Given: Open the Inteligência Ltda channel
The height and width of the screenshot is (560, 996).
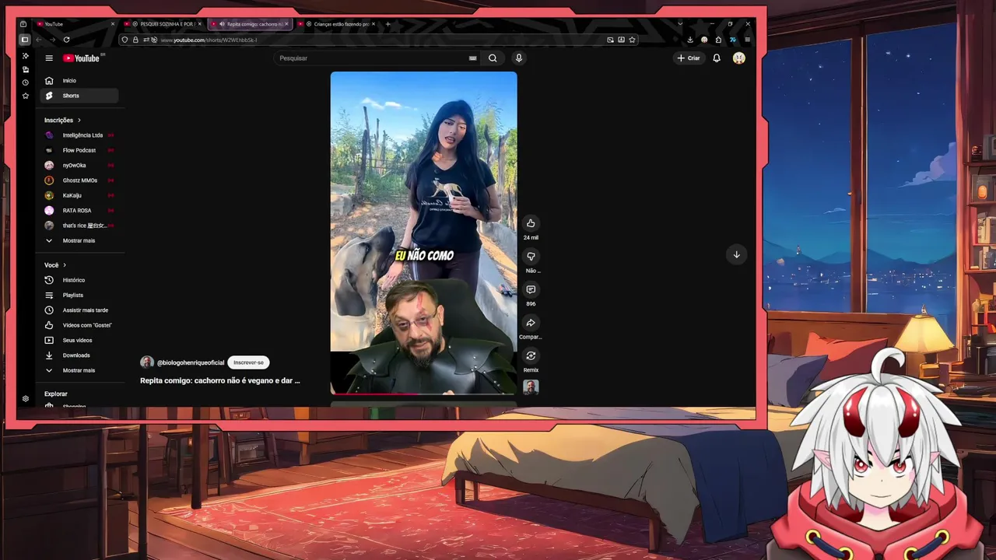Looking at the screenshot, I should [81, 135].
